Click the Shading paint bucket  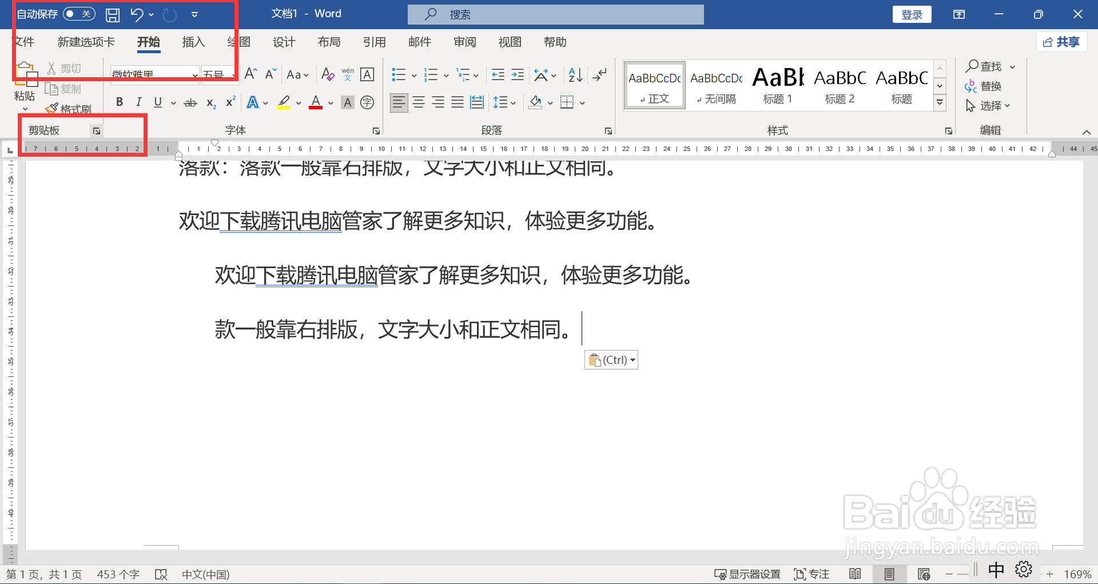pyautogui.click(x=535, y=102)
